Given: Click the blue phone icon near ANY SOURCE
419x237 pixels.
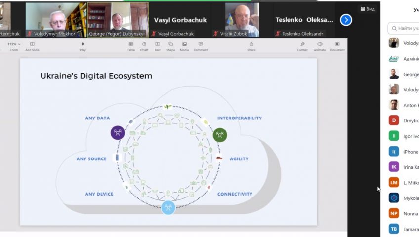Looking at the screenshot, I should click(117, 158).
